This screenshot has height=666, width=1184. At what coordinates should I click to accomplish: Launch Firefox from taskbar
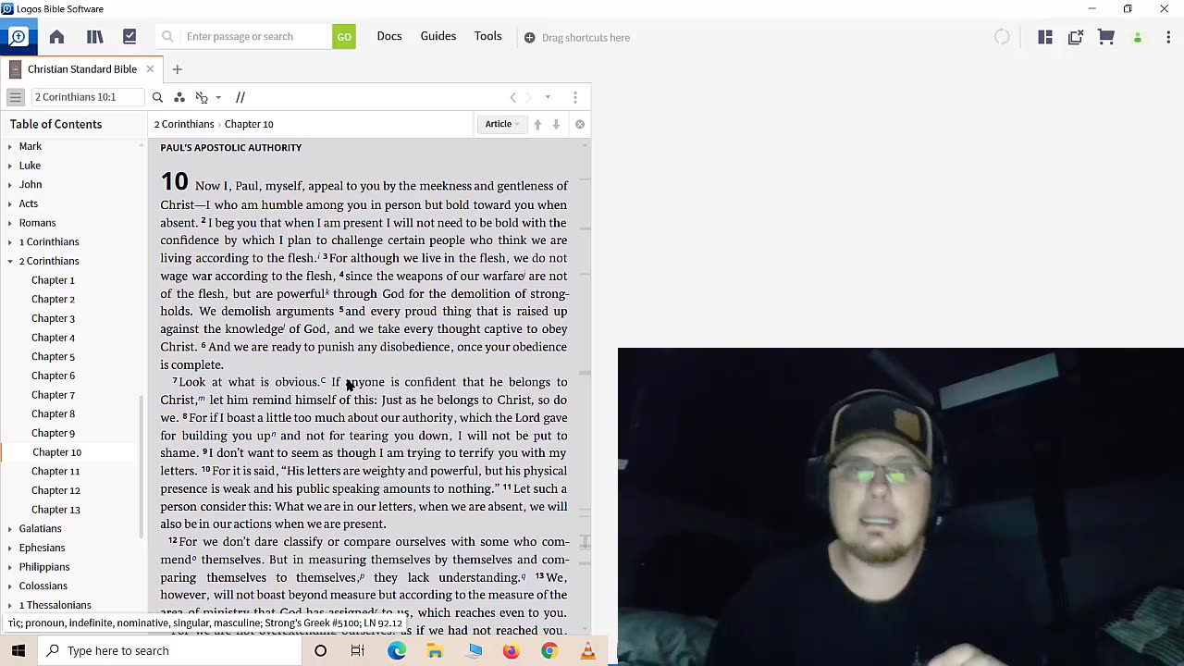(x=511, y=650)
